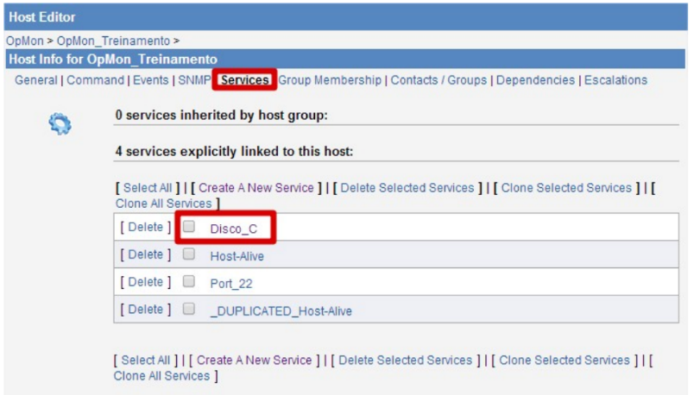Click top Select All link

pos(148,187)
